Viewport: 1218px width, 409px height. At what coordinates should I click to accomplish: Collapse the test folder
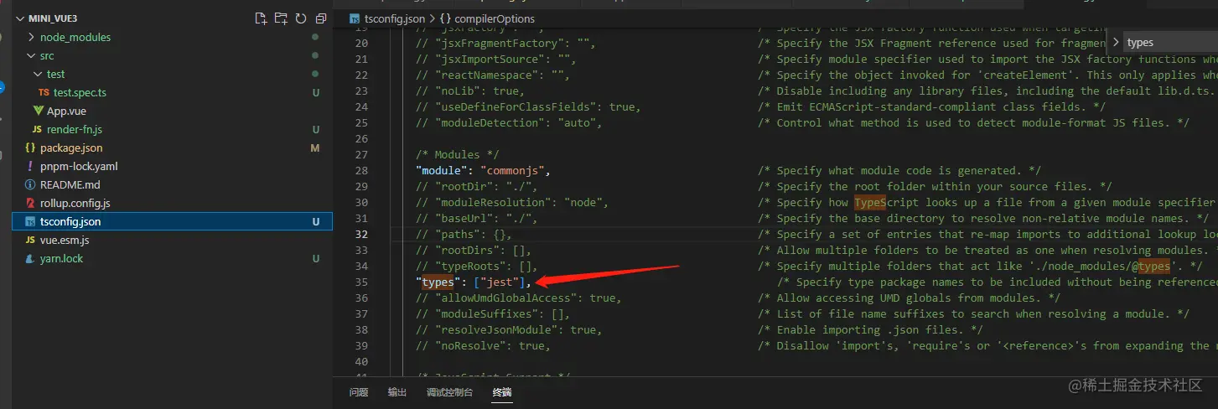point(38,74)
